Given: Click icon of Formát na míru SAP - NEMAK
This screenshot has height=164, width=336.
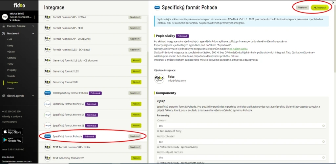Looking at the screenshot, I should click(x=48, y=17).
